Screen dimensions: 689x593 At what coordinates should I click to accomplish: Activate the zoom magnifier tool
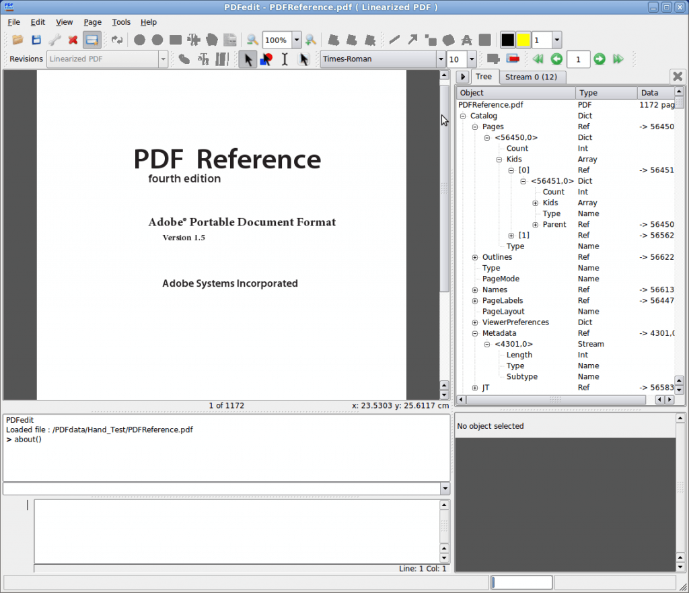(252, 40)
